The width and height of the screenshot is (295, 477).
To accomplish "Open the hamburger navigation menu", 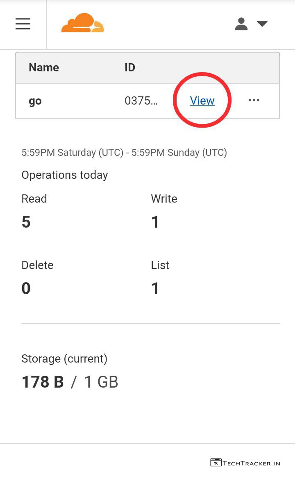I will [23, 24].
